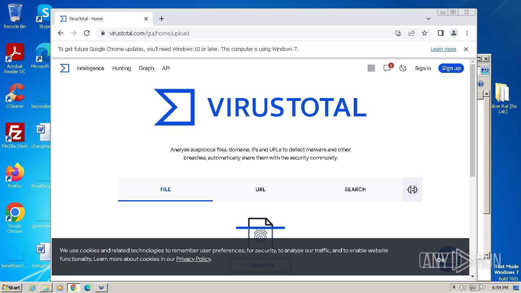The width and height of the screenshot is (521, 293).
Task: Open the Intelligence menu item
Action: point(90,68)
